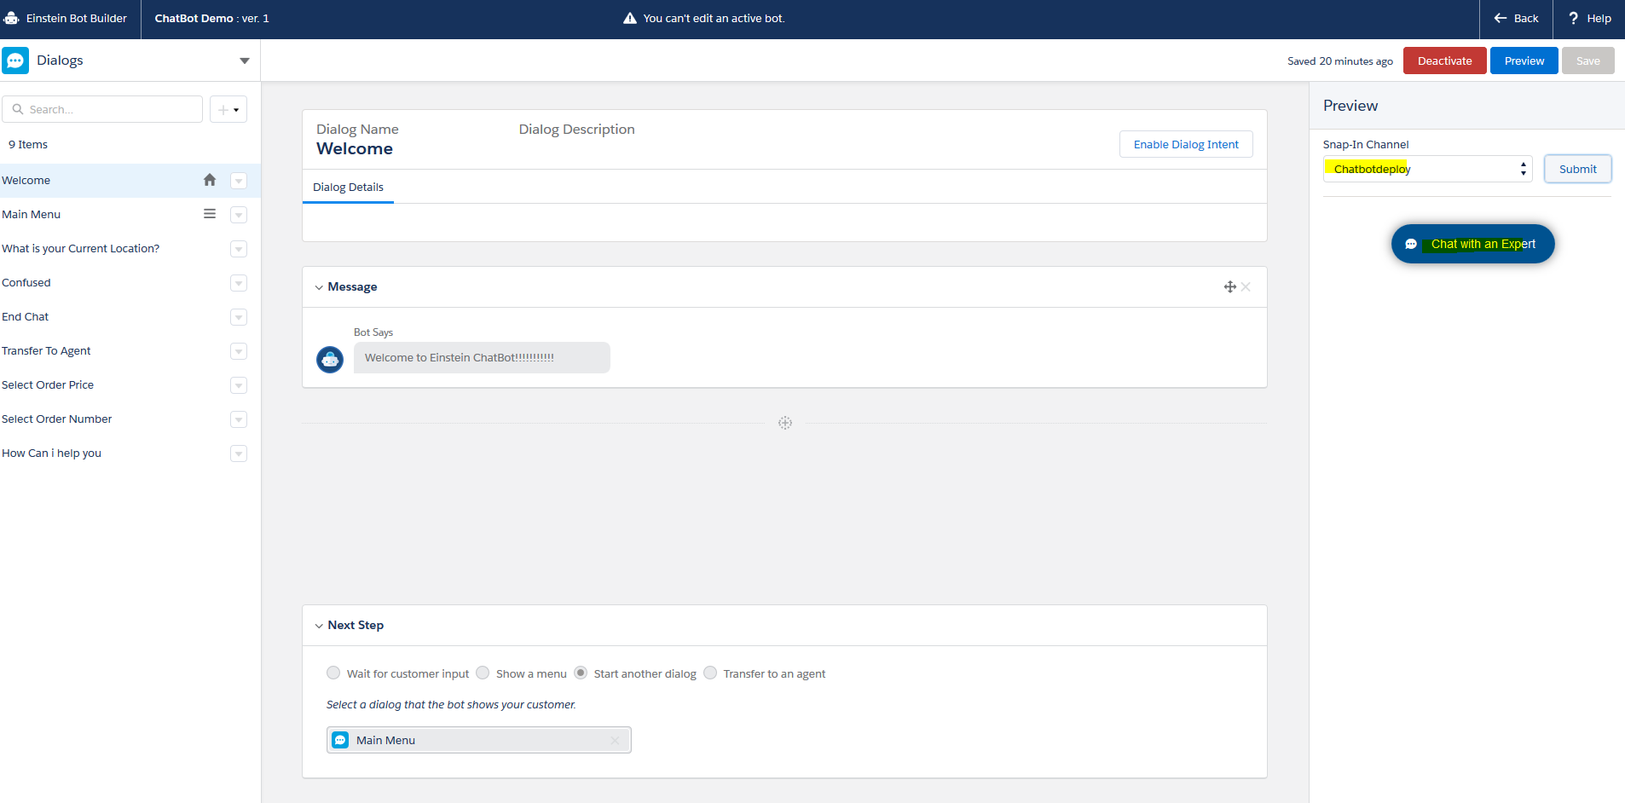Click the Help button label
Viewport: 1625px width, 803px height.
[x=1599, y=18]
